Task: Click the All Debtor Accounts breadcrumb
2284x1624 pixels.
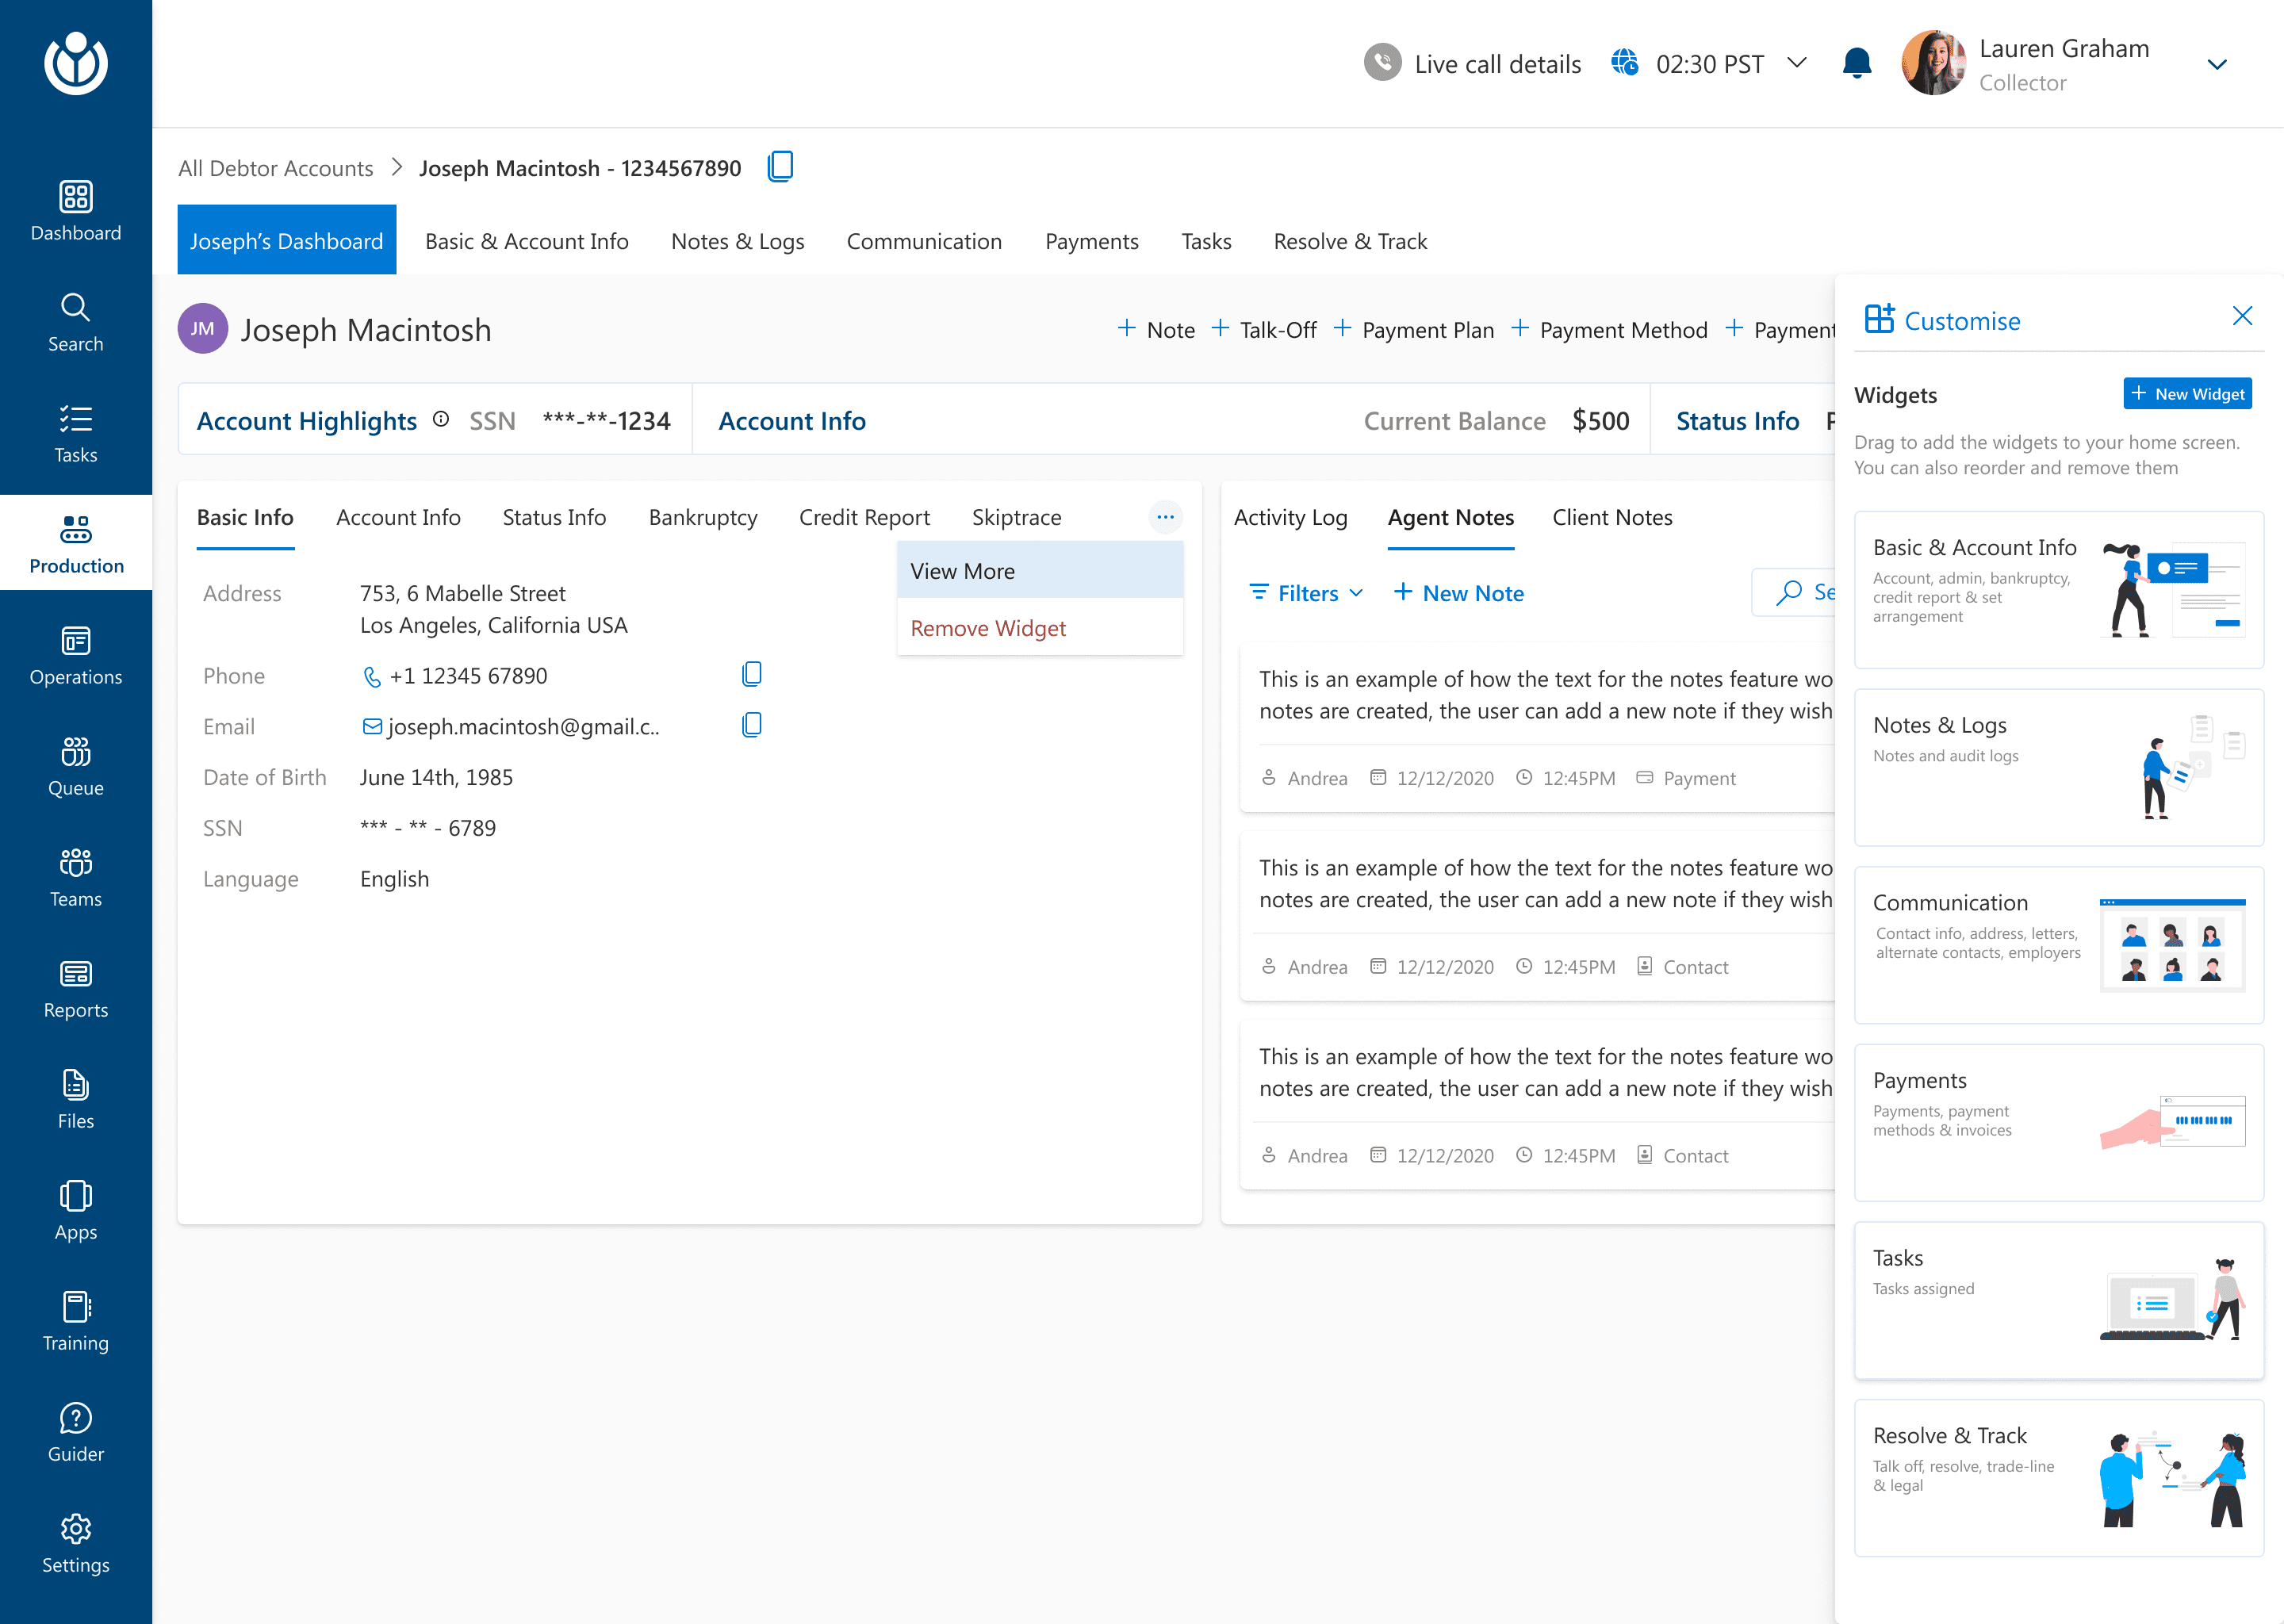Action: click(276, 168)
